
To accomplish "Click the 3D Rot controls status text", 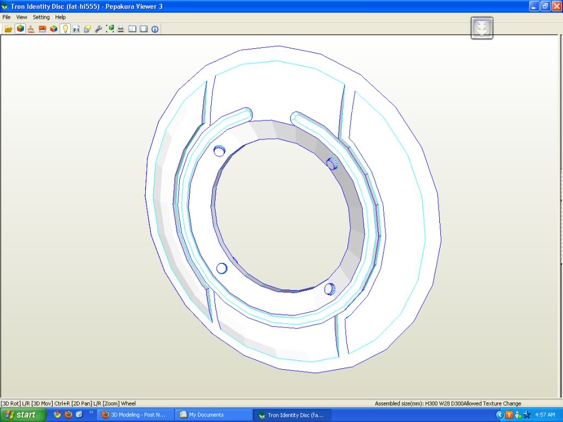I will click(68, 403).
